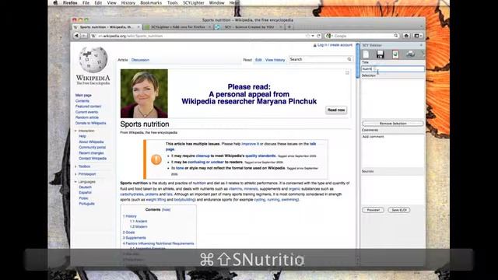Open the File menu

click(86, 2)
